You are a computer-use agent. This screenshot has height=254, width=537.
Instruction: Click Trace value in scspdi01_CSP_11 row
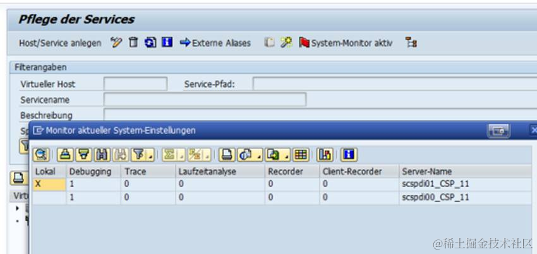coord(148,184)
